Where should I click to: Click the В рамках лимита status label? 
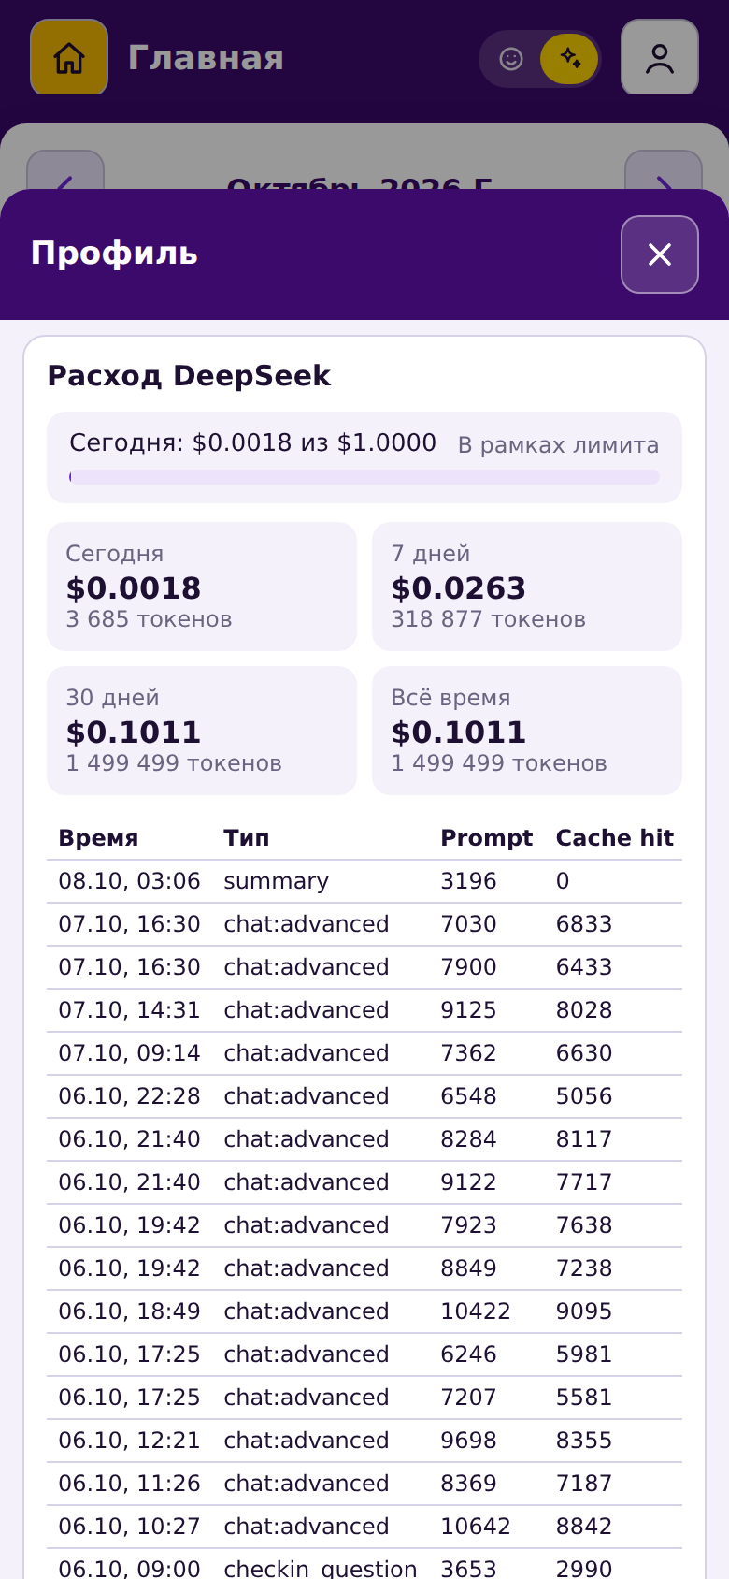click(x=558, y=445)
